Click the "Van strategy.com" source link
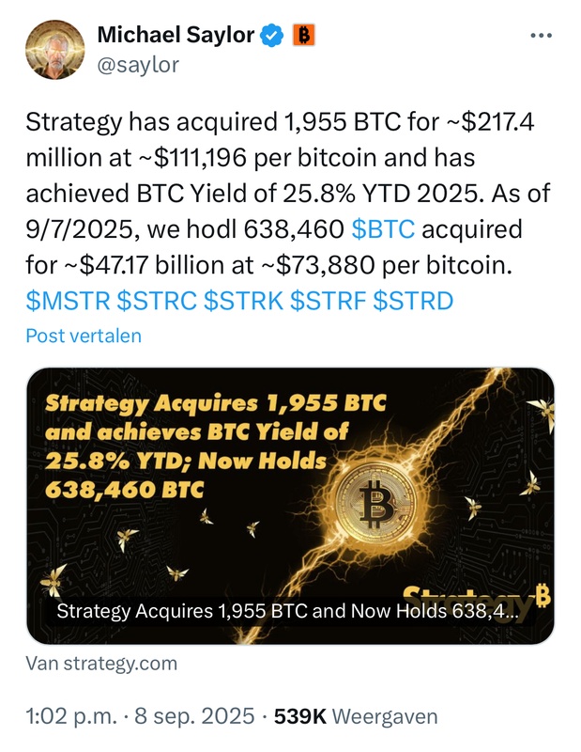This screenshot has height=752, width=581. coord(101,663)
